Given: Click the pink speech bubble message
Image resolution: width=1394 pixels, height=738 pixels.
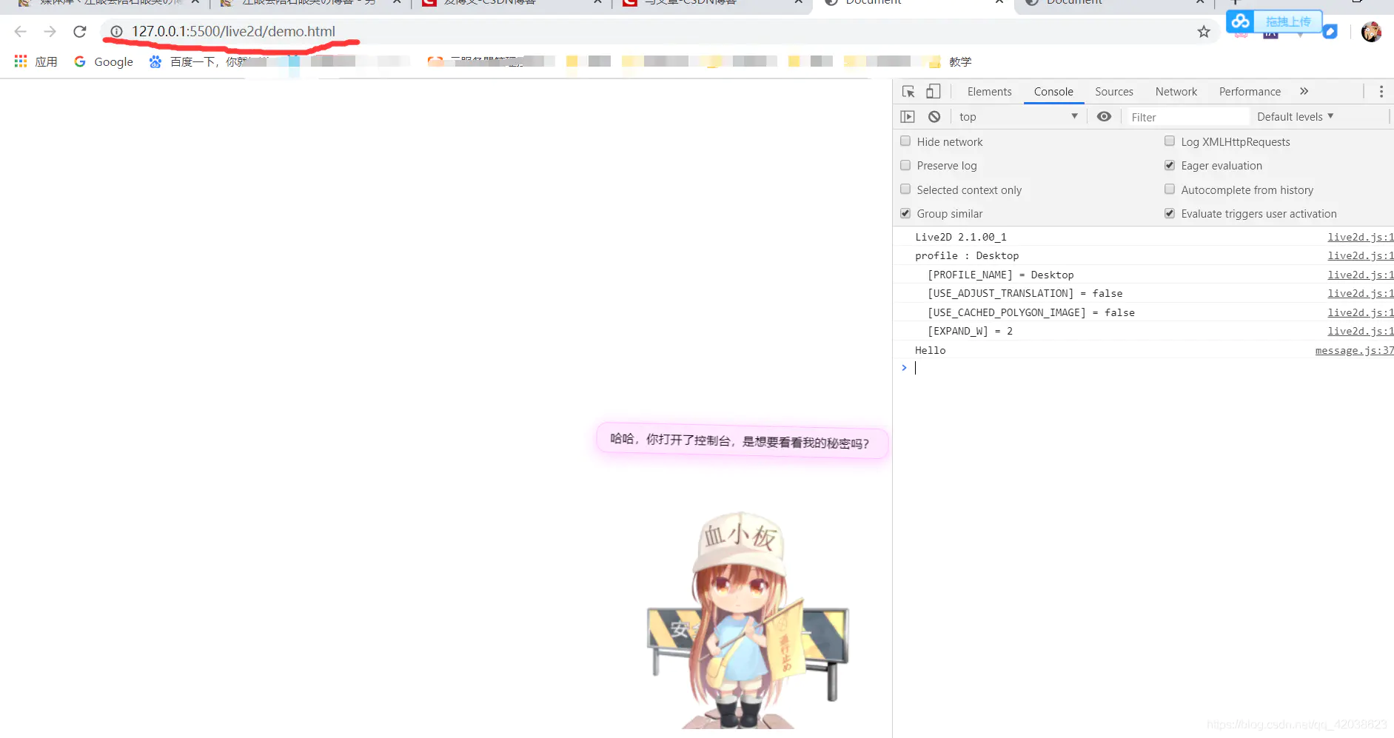Looking at the screenshot, I should pyautogui.click(x=742, y=441).
